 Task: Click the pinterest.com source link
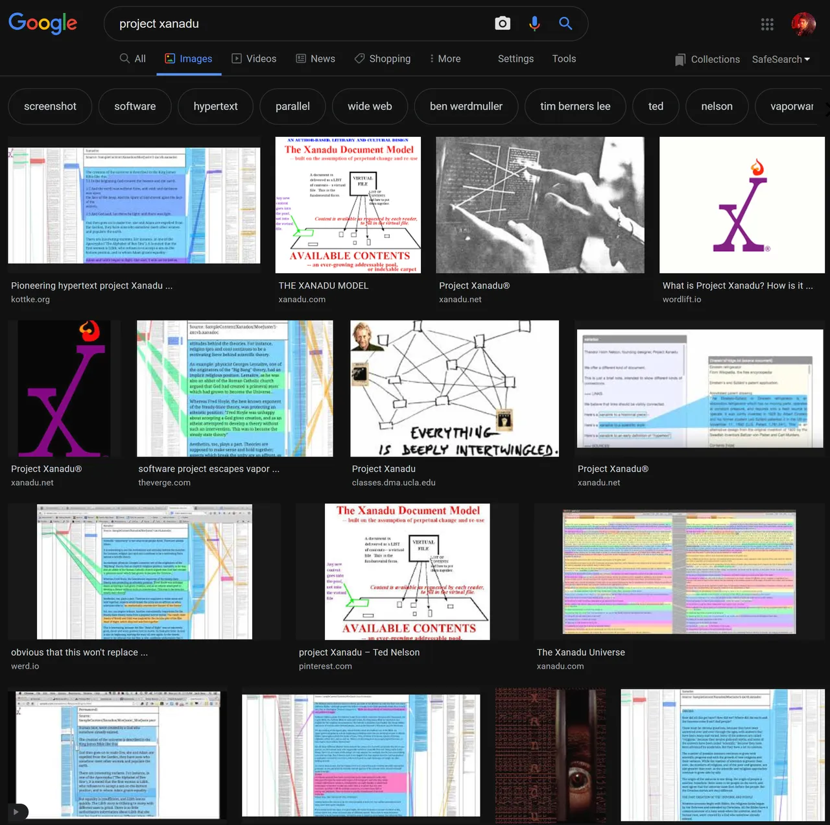point(326,666)
